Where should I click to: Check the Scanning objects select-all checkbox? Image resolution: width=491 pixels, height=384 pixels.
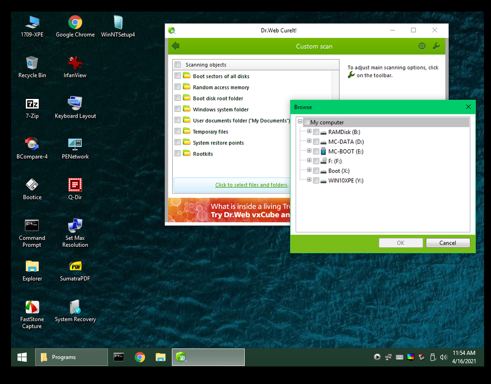pyautogui.click(x=178, y=64)
